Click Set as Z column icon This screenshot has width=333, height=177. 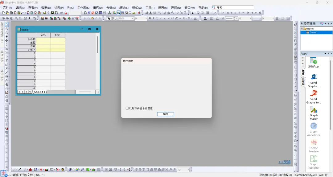click(235, 13)
